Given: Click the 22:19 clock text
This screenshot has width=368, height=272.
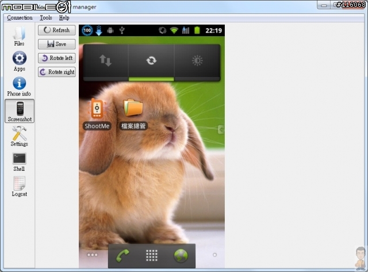Looking at the screenshot, I should point(213,30).
